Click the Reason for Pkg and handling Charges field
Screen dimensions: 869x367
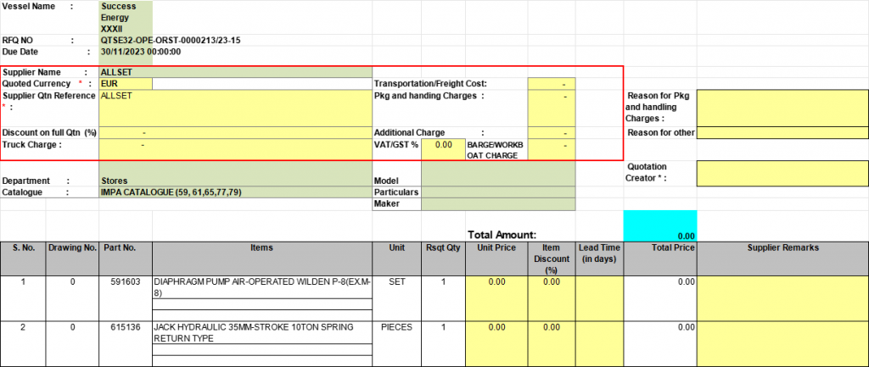click(782, 107)
